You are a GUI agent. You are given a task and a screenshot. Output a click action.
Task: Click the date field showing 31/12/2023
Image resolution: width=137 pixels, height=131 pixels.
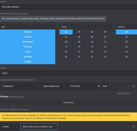83,86
